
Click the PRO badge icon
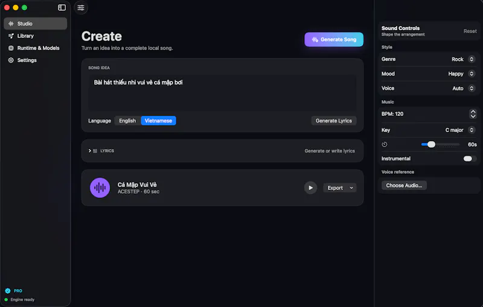(x=8, y=291)
